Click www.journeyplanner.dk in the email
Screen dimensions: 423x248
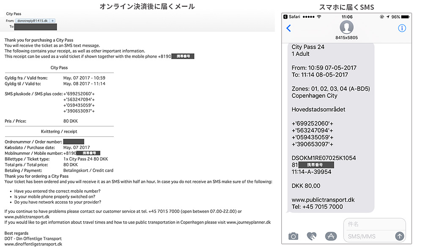point(248,222)
